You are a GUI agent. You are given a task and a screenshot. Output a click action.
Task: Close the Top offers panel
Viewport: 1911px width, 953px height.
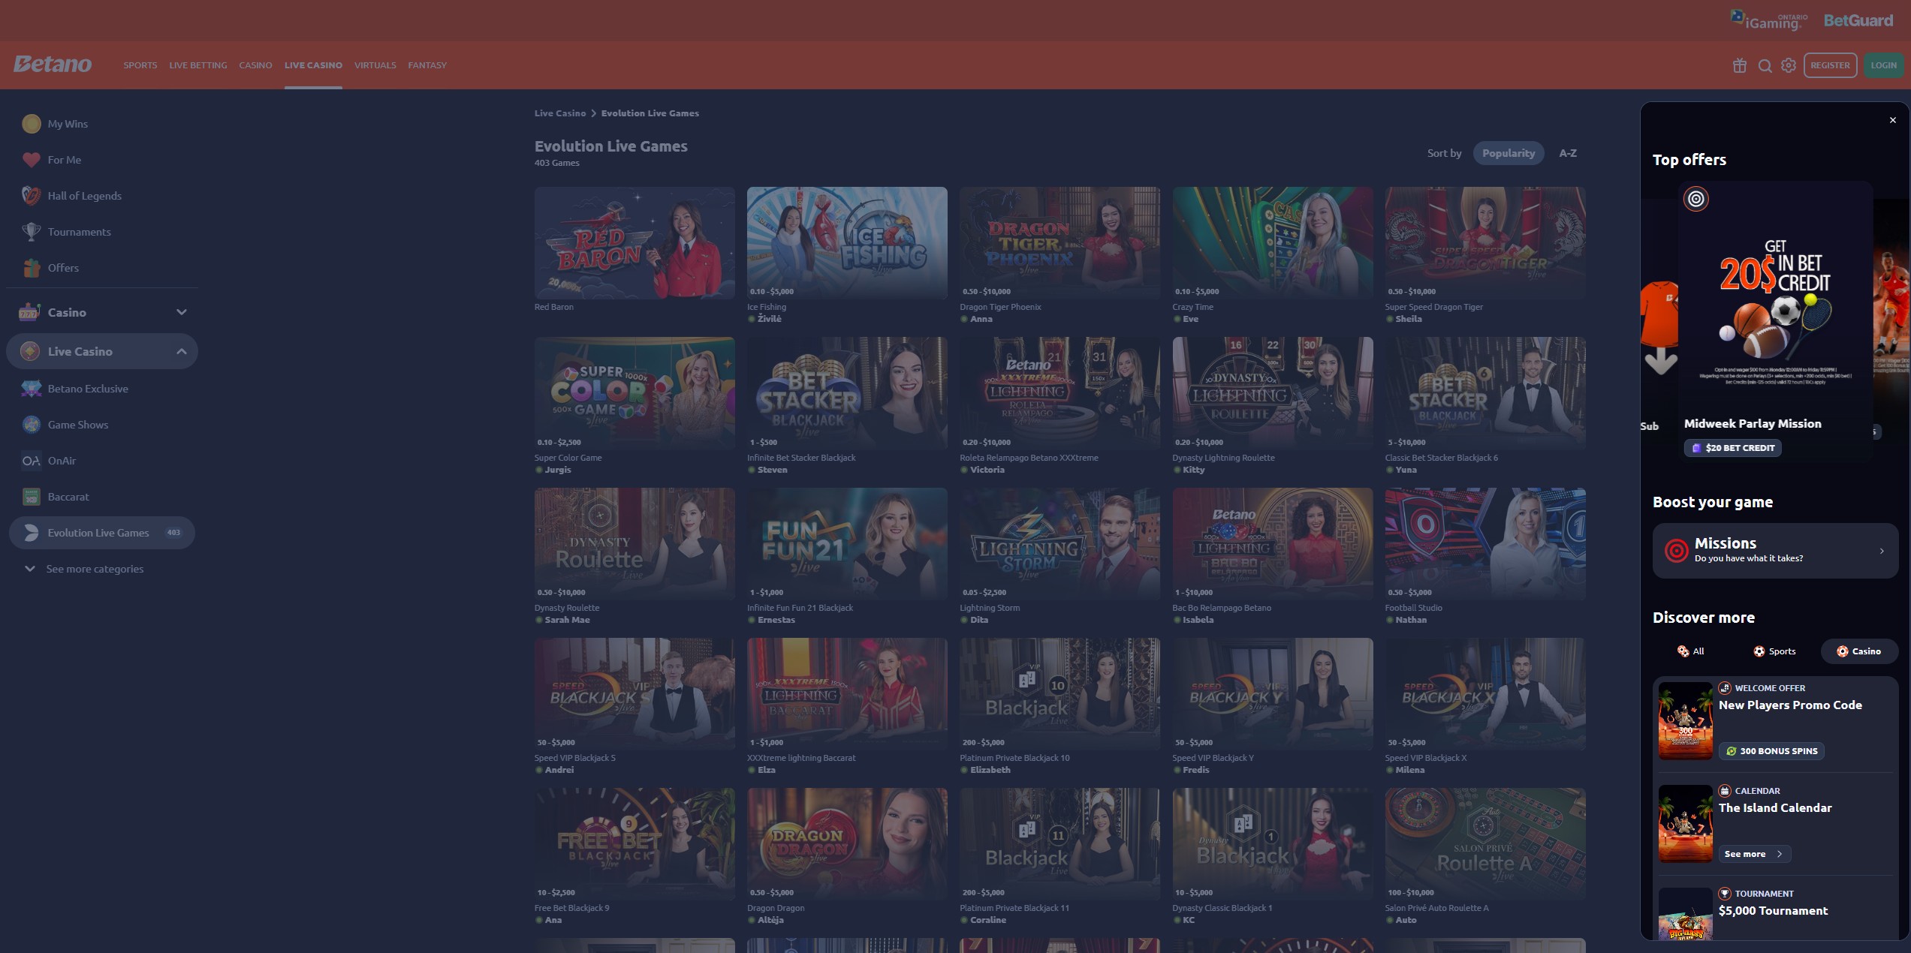point(1892,120)
